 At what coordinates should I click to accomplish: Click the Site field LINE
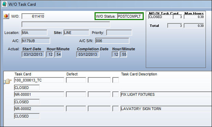76,33
